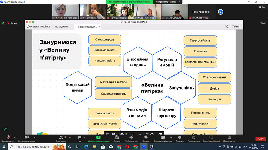Expand participants options arrow
The height and width of the screenshot is (150, 268).
pos(70,137)
